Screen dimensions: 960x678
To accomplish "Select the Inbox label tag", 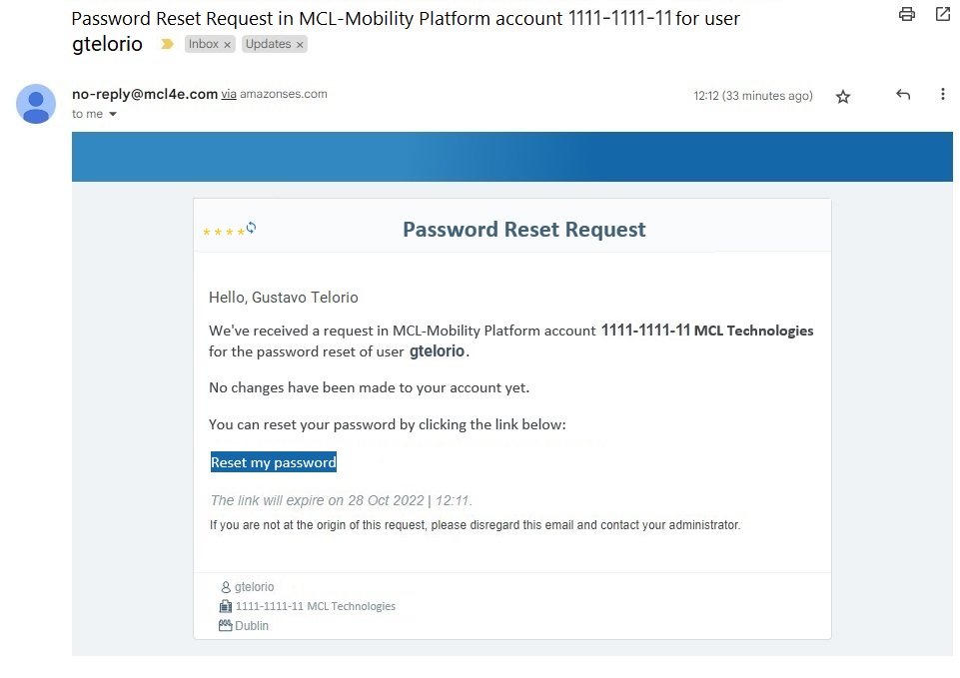I will coord(203,44).
